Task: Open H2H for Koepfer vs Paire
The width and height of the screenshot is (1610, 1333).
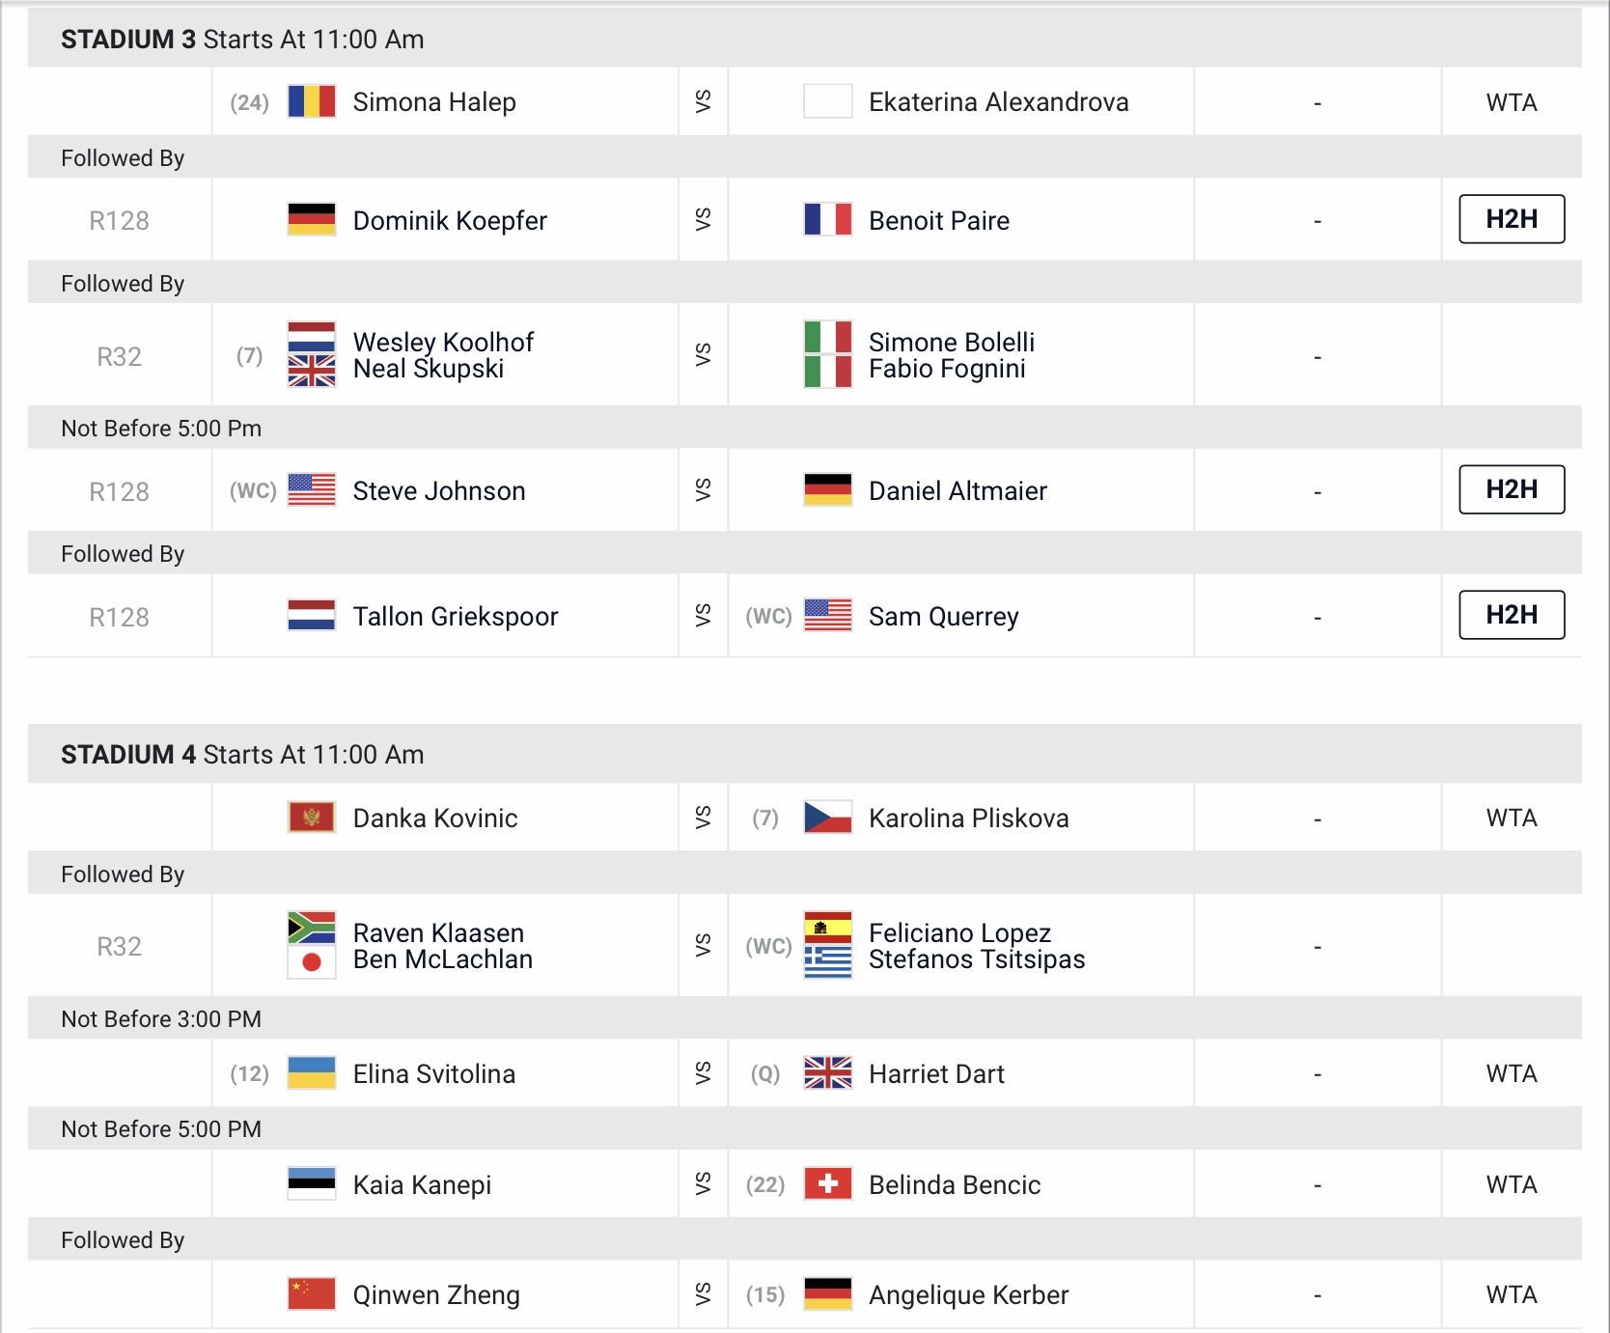Action: [x=1512, y=219]
